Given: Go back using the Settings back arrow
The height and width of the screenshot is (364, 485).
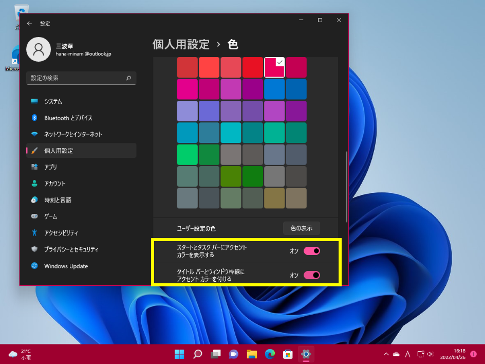Looking at the screenshot, I should click(29, 23).
